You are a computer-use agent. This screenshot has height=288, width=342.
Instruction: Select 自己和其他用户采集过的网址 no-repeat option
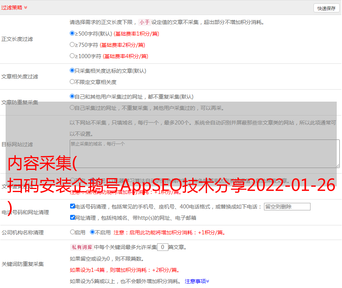tap(72, 96)
